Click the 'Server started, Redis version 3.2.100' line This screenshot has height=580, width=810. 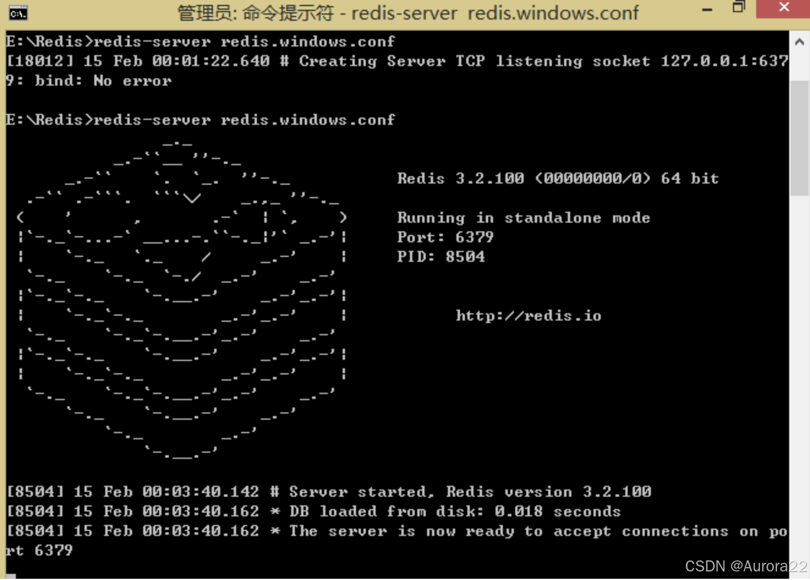point(329,492)
